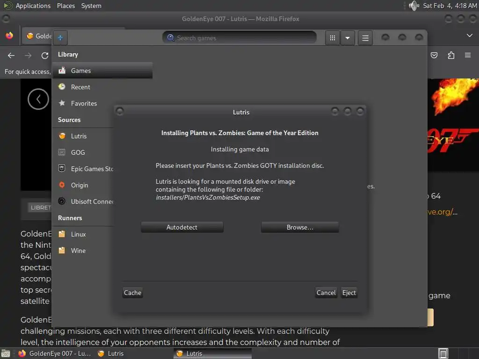Click the Cache button
Viewport: 479px width, 359px height.
[x=132, y=293]
